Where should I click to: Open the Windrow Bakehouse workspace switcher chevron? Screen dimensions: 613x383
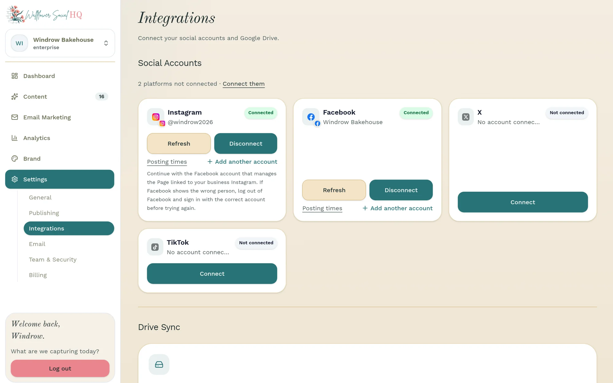(x=106, y=43)
